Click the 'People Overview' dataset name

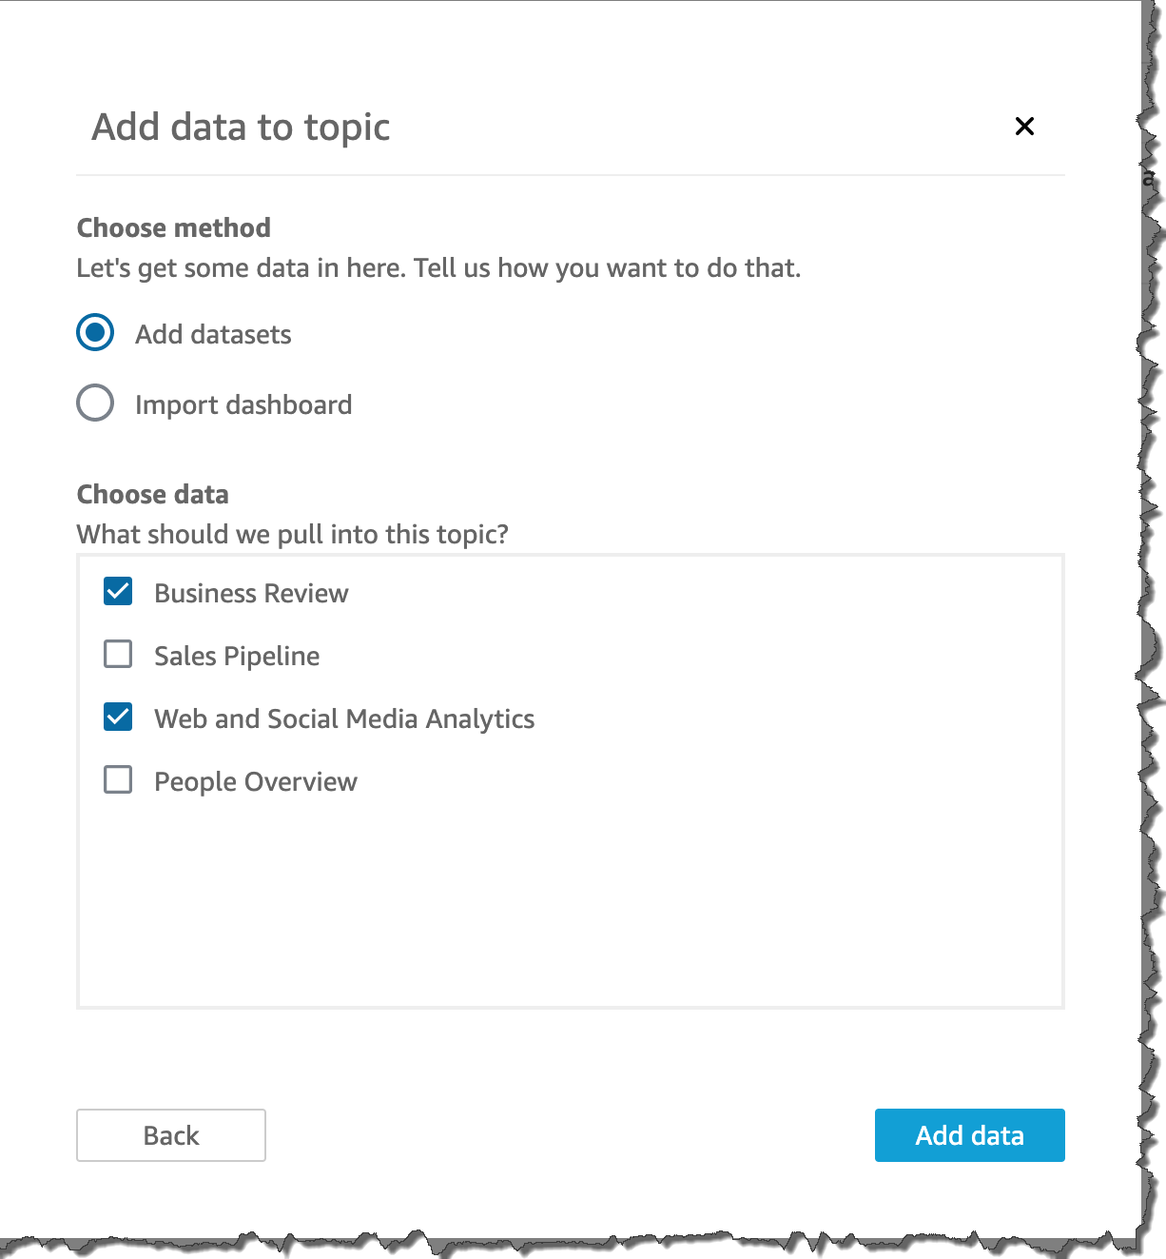(x=256, y=782)
